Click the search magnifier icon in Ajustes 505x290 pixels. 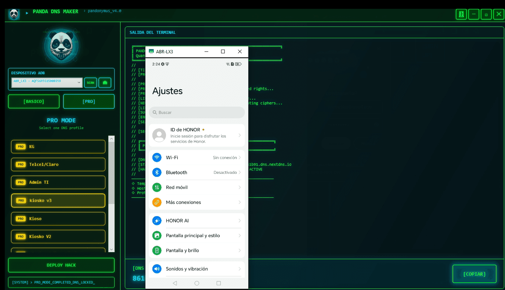click(x=155, y=112)
